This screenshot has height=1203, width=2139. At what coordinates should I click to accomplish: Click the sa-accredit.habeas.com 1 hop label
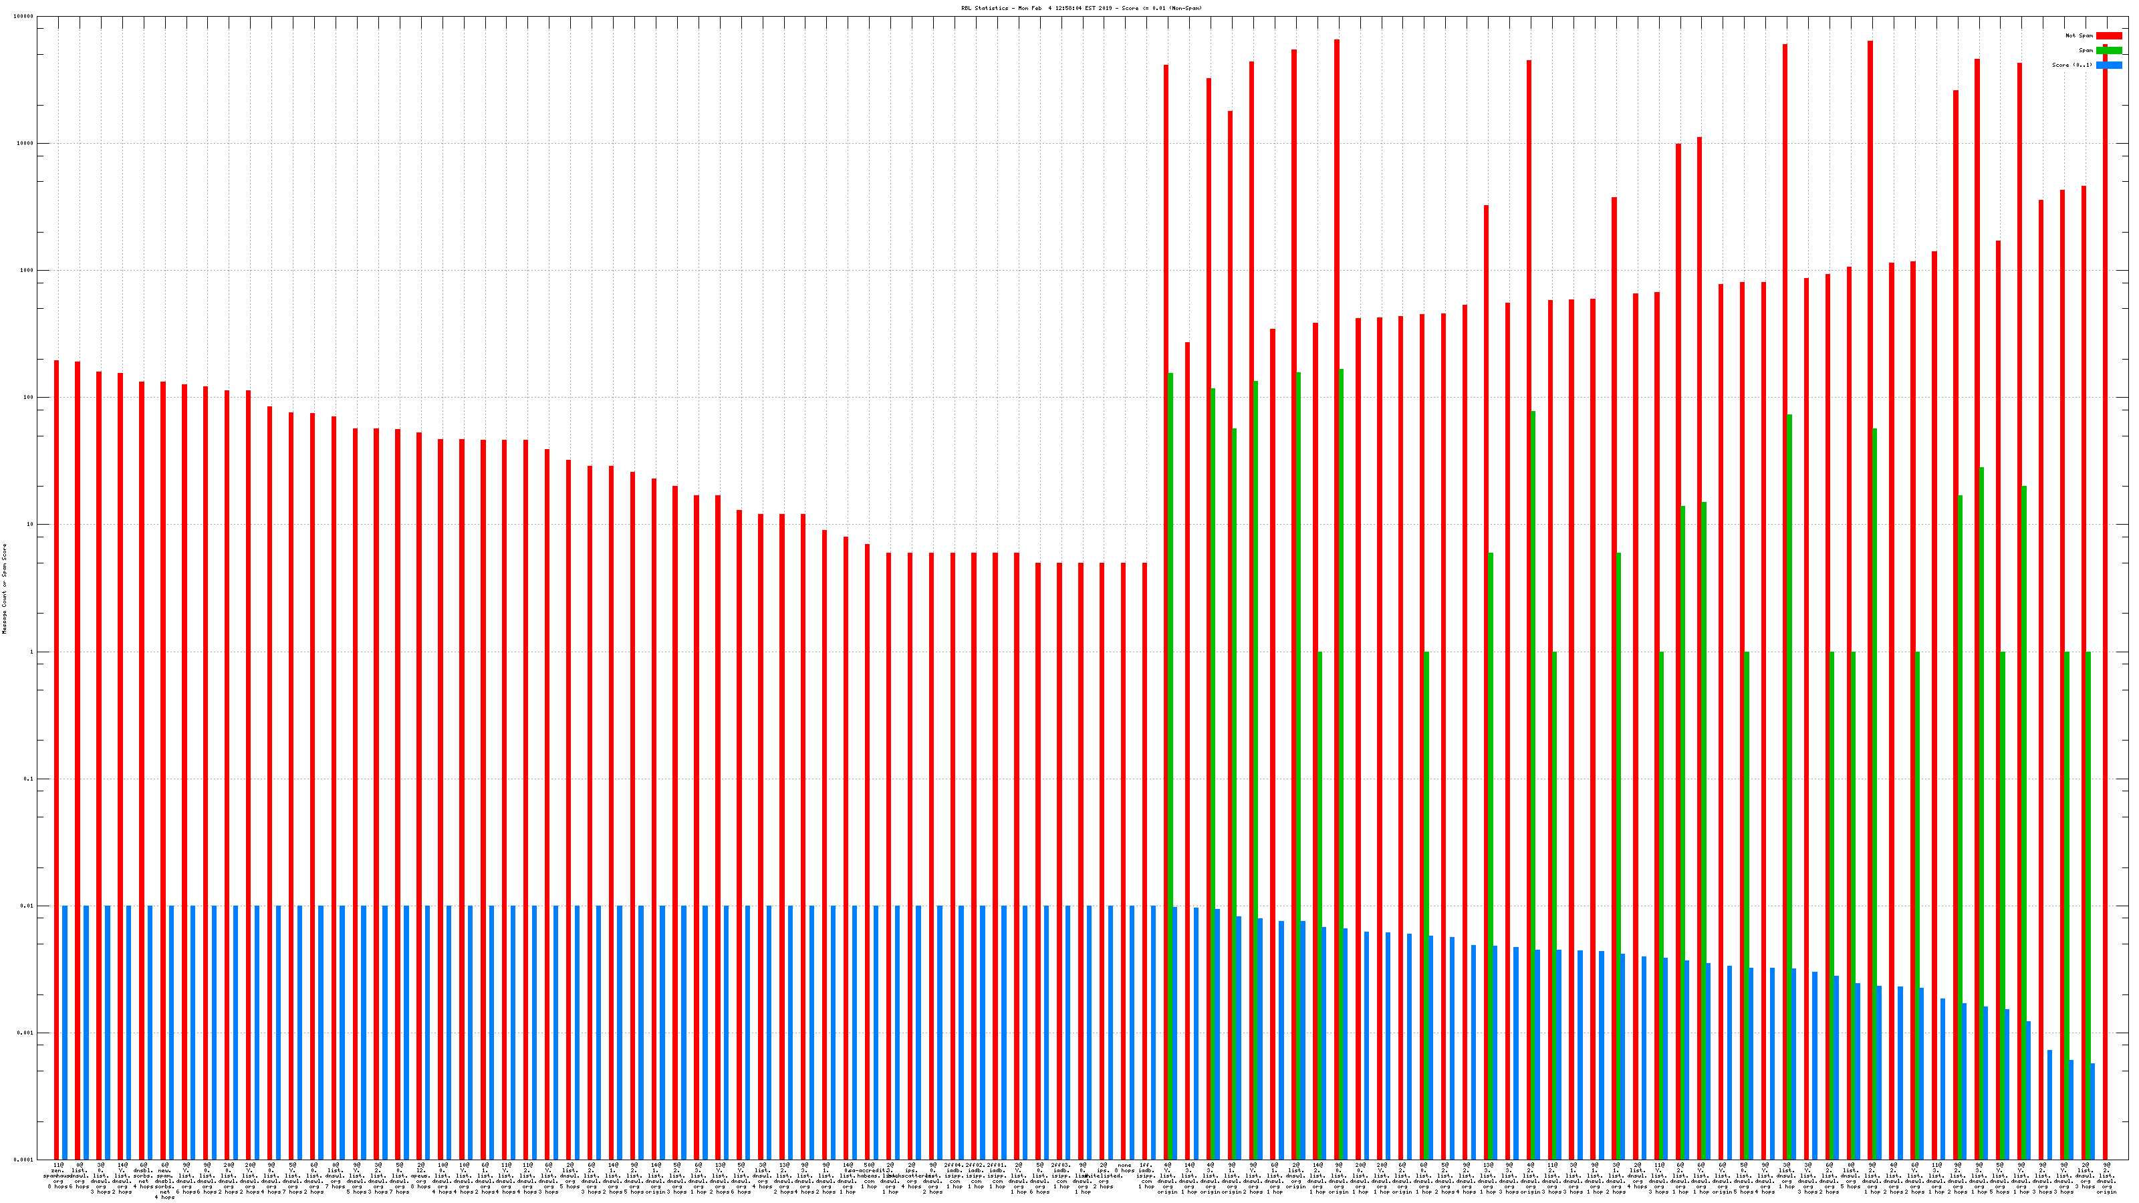pos(868,1176)
